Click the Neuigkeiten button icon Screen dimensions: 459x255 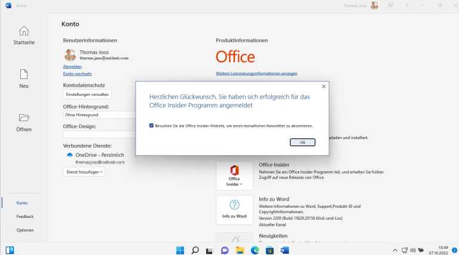point(234,238)
